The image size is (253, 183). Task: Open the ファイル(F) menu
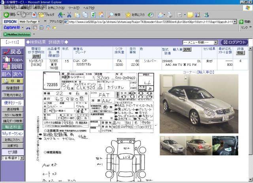(x=10, y=8)
